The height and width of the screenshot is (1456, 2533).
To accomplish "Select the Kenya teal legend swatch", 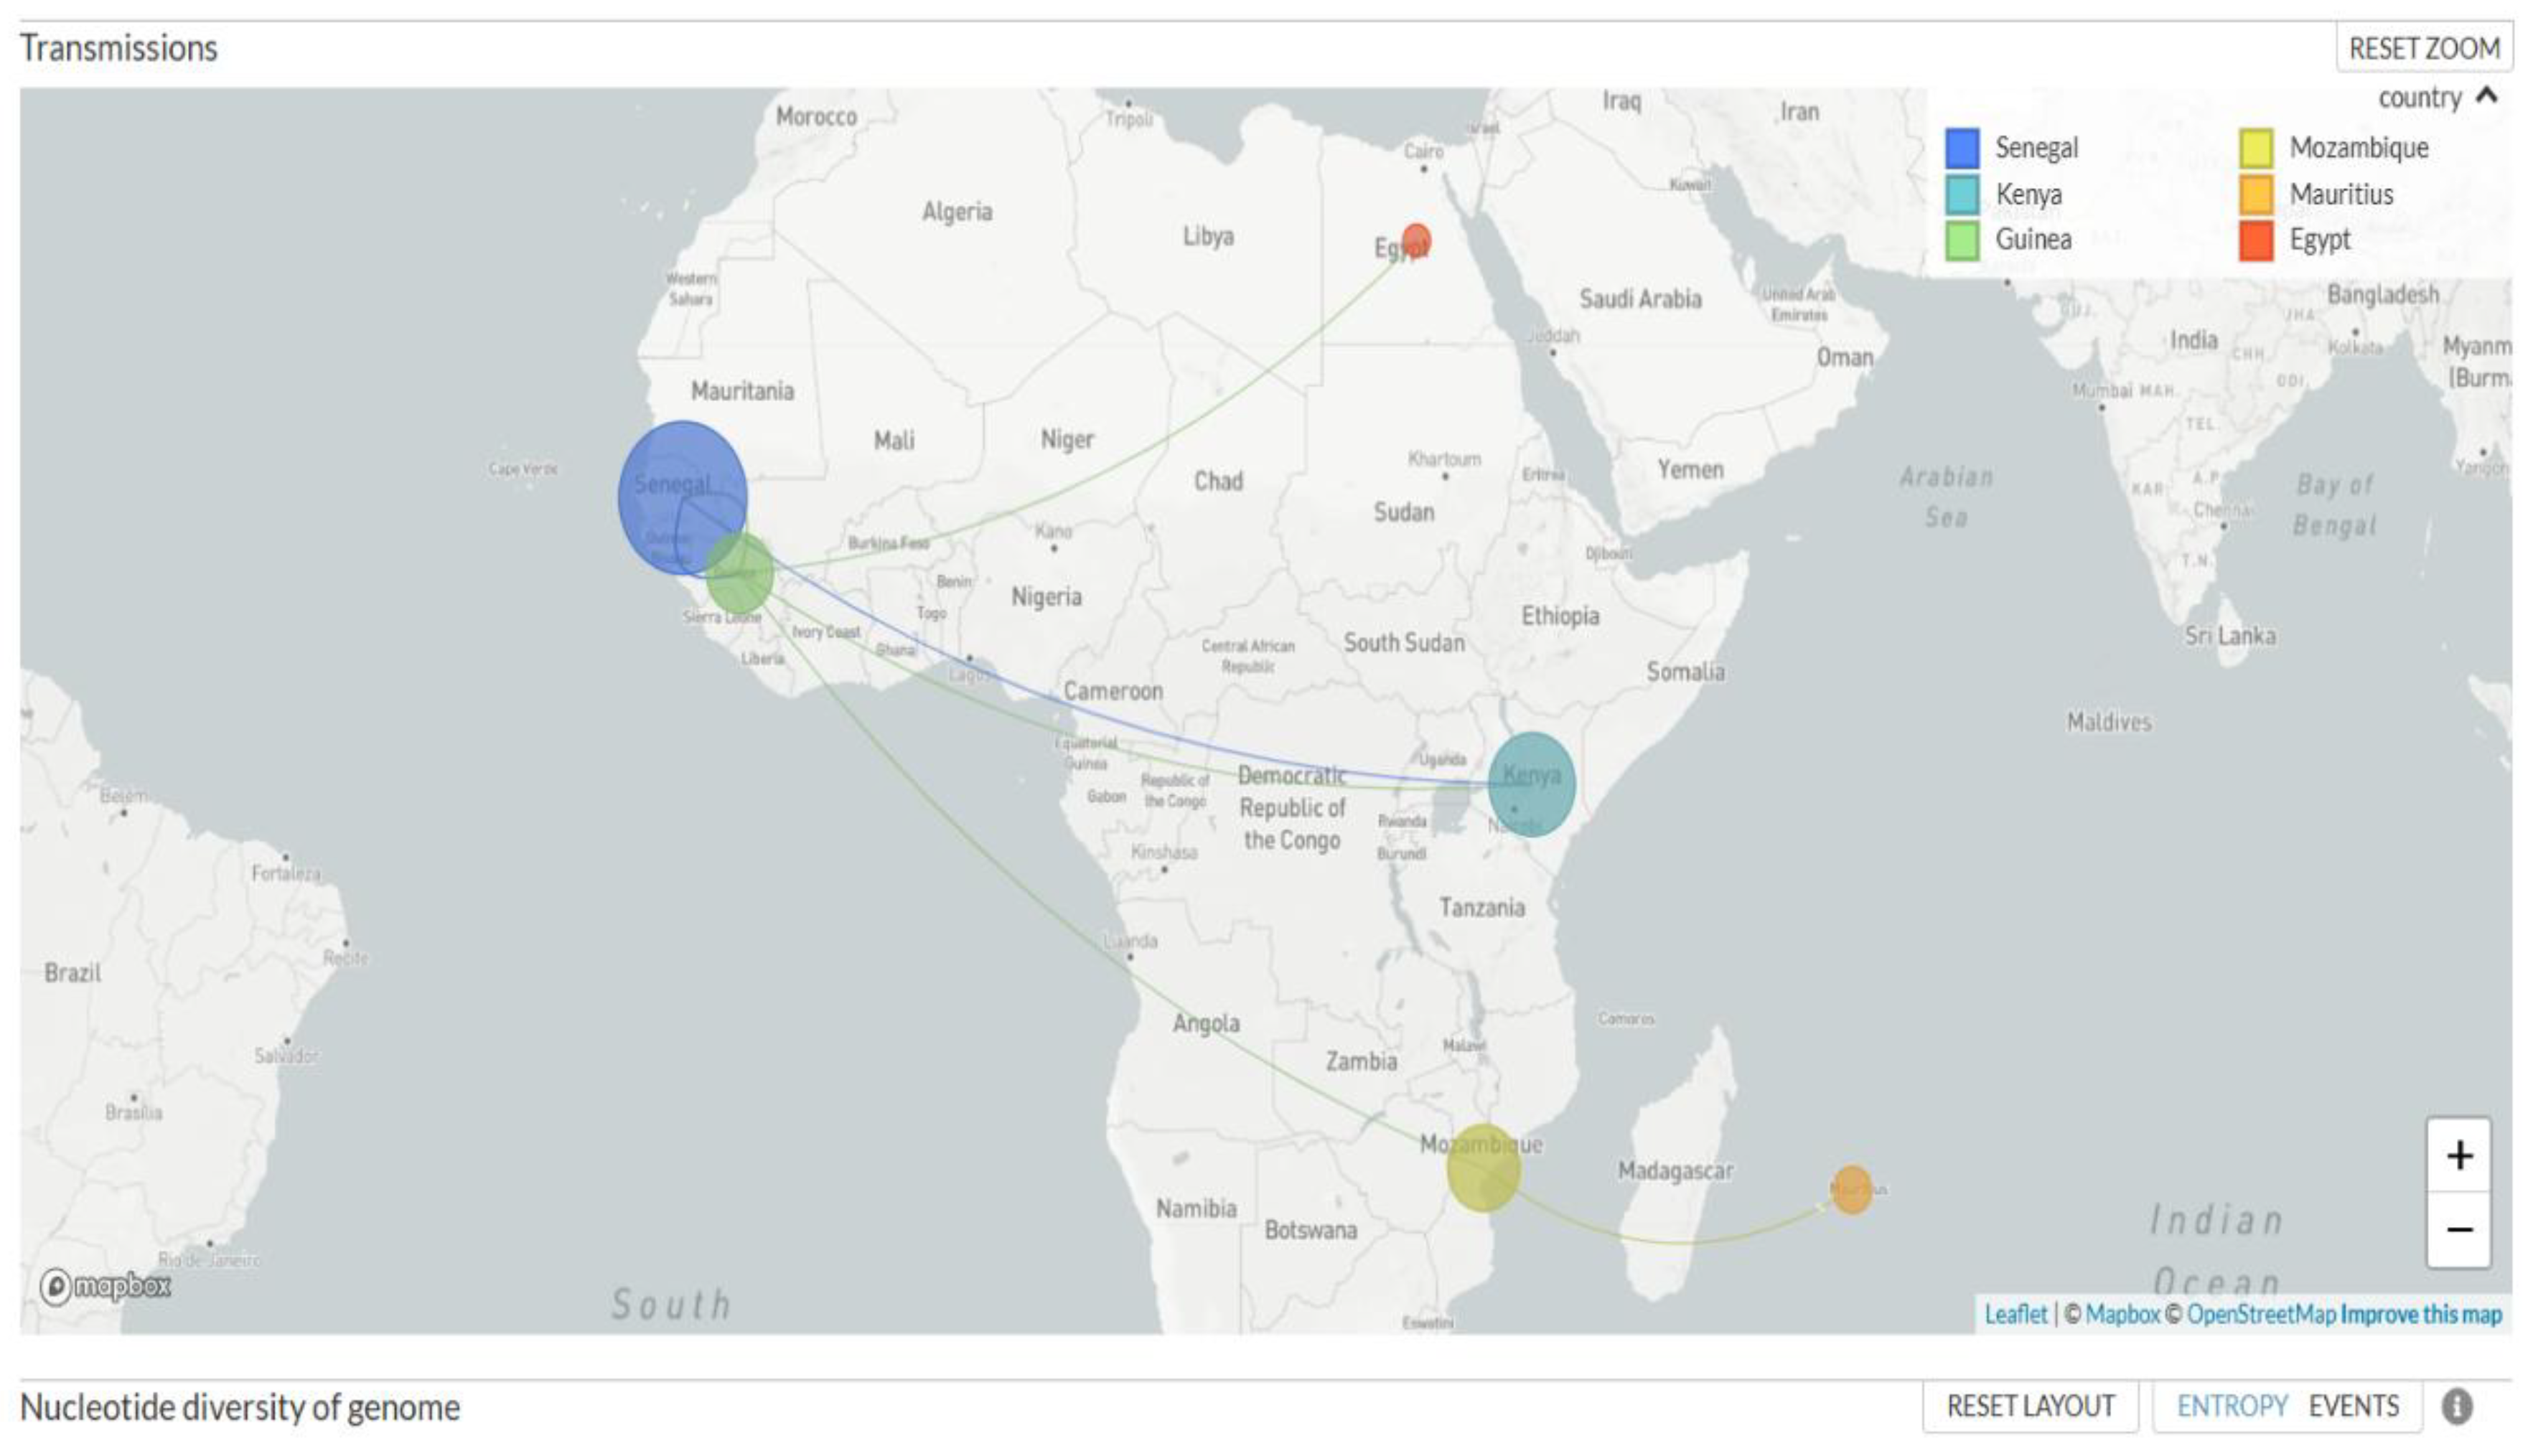I will [x=1962, y=194].
